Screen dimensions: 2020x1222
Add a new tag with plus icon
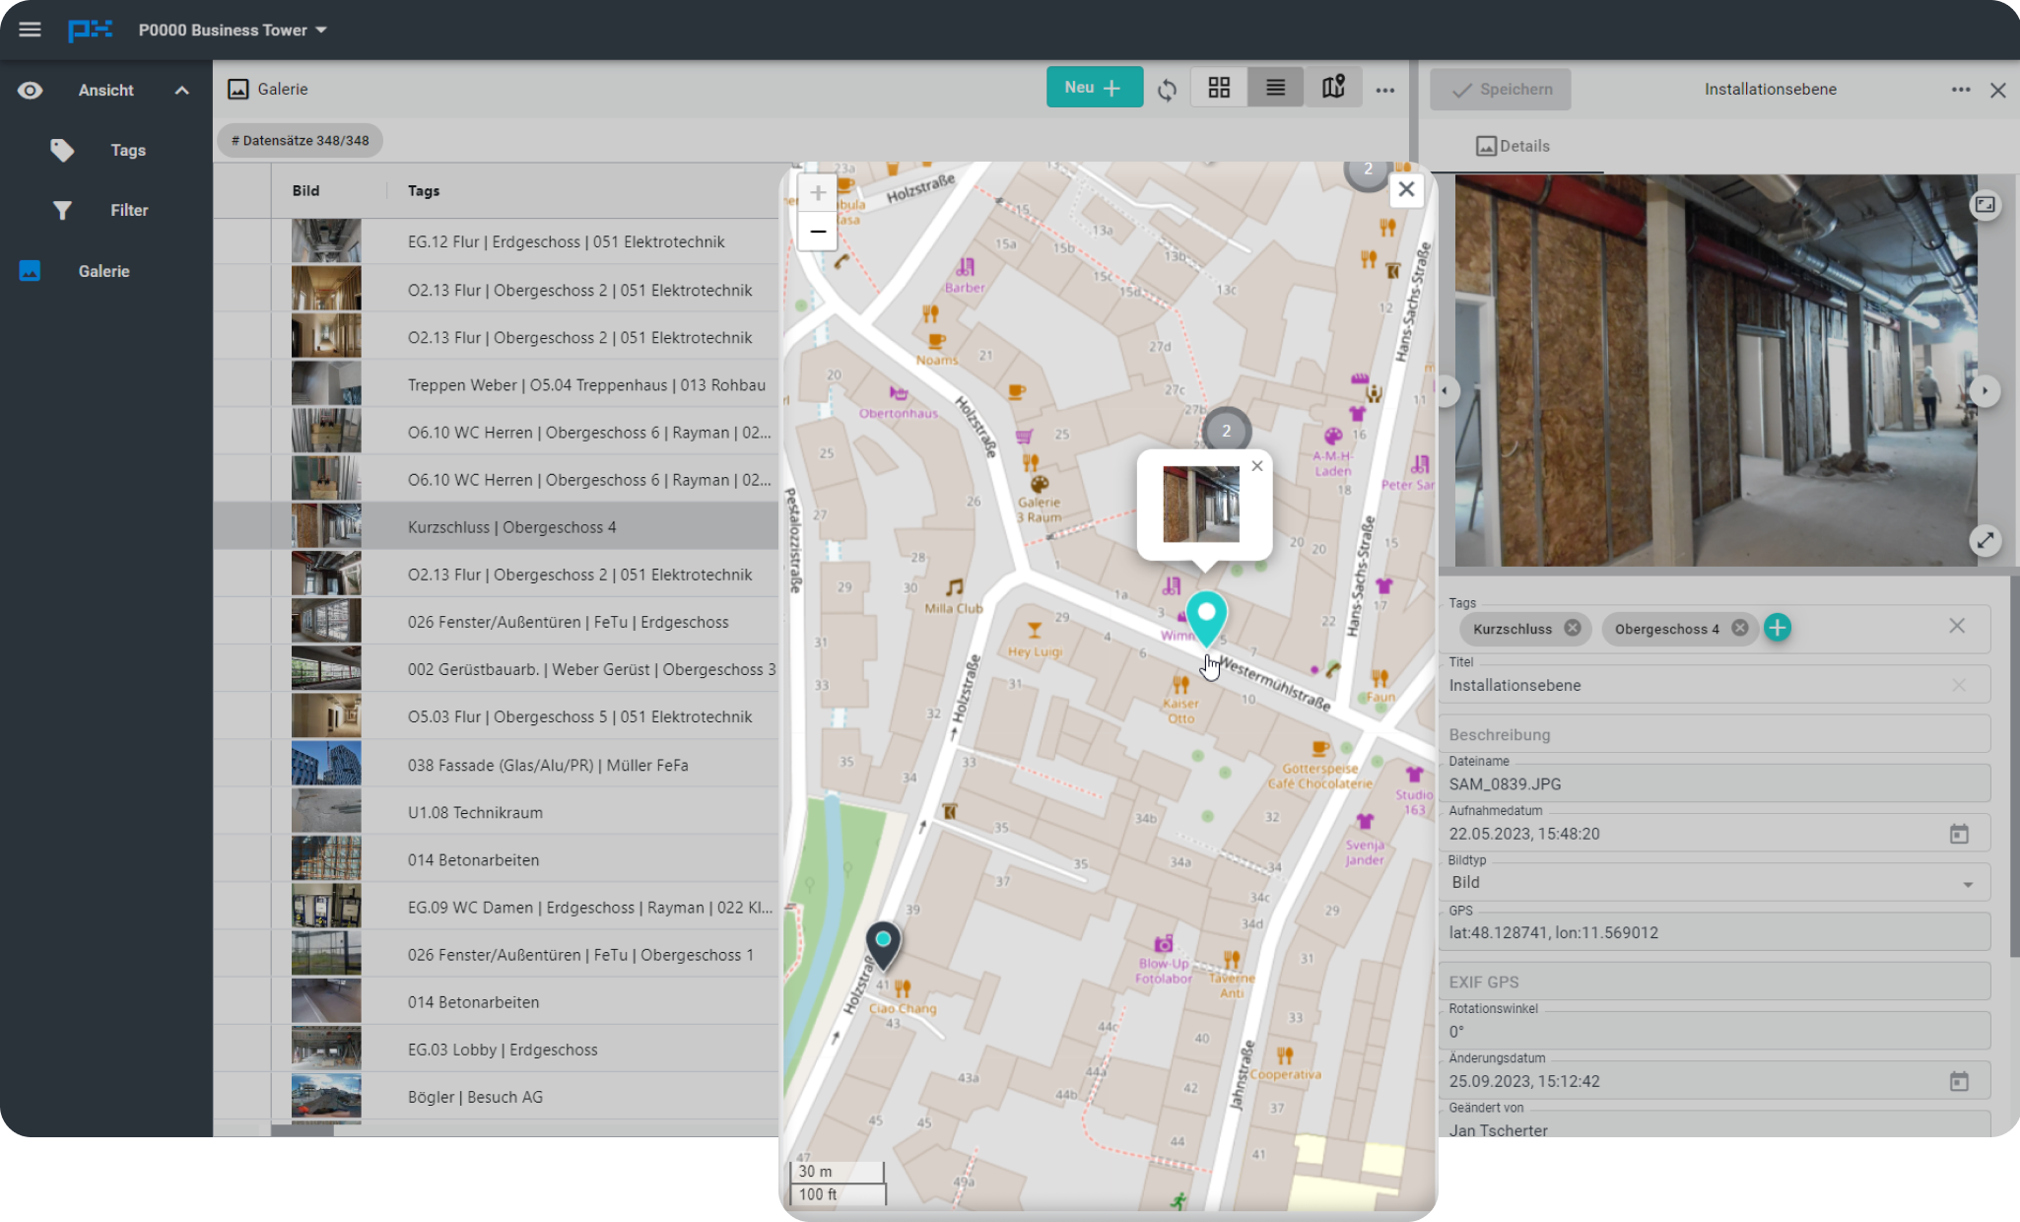point(1777,627)
